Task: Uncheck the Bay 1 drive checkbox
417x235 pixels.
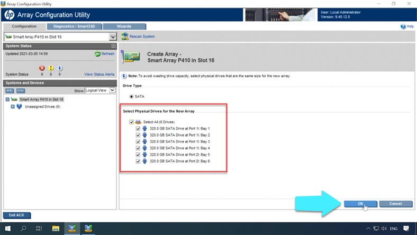Action: (138, 129)
